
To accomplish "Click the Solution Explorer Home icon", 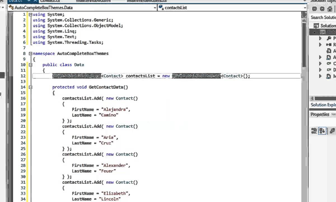I will (x=330, y=9).
